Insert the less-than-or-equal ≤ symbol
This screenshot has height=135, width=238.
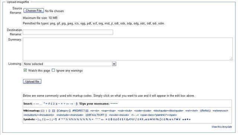pyautogui.click(x=51, y=104)
